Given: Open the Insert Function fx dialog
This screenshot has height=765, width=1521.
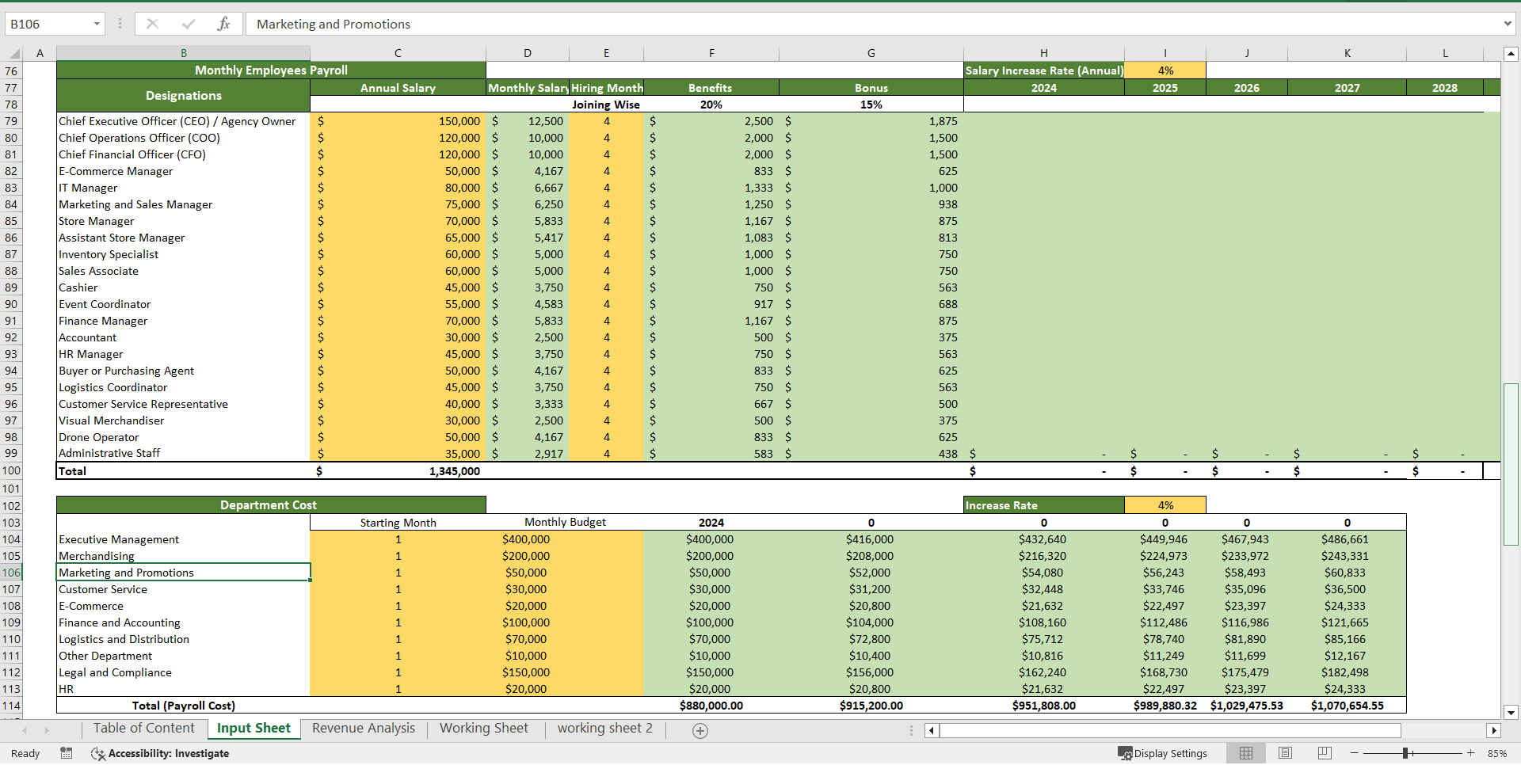Looking at the screenshot, I should point(223,24).
